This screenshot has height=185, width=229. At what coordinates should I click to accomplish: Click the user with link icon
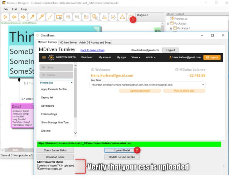(x=104, y=17)
